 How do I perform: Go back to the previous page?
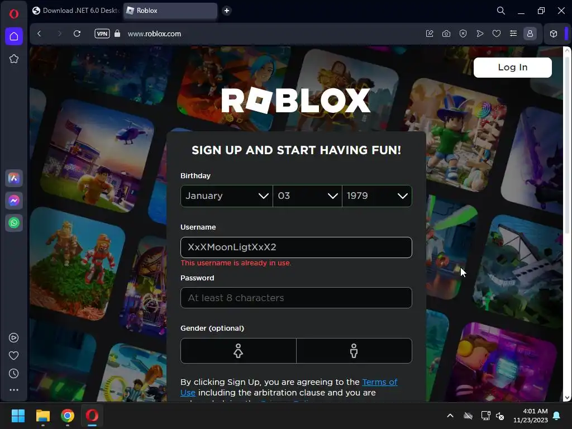[40, 34]
